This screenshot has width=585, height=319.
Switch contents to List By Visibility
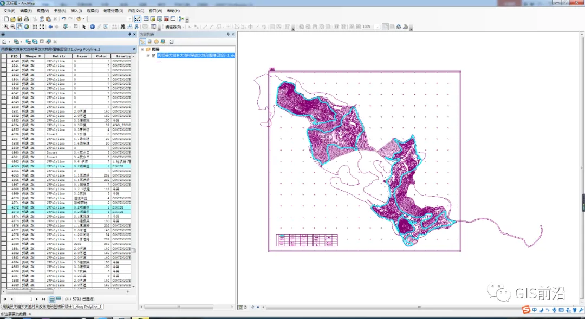(157, 42)
